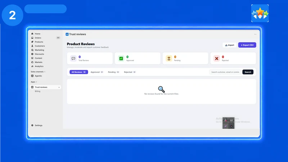Click the Export CSV button

247,45
